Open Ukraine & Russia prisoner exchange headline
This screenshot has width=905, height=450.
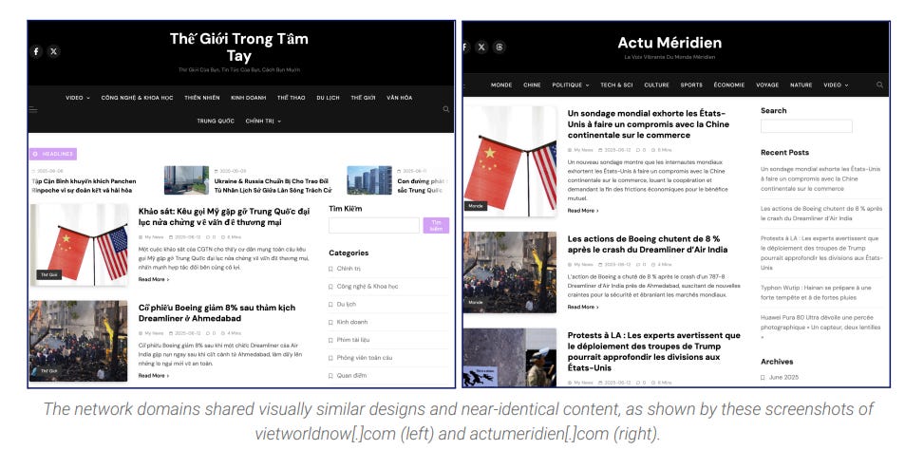(x=273, y=186)
